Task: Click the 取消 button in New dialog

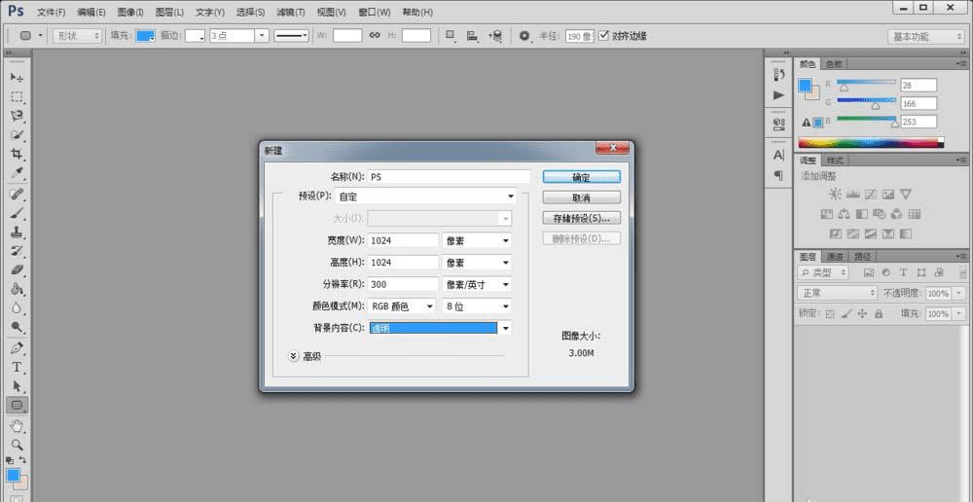Action: 582,197
